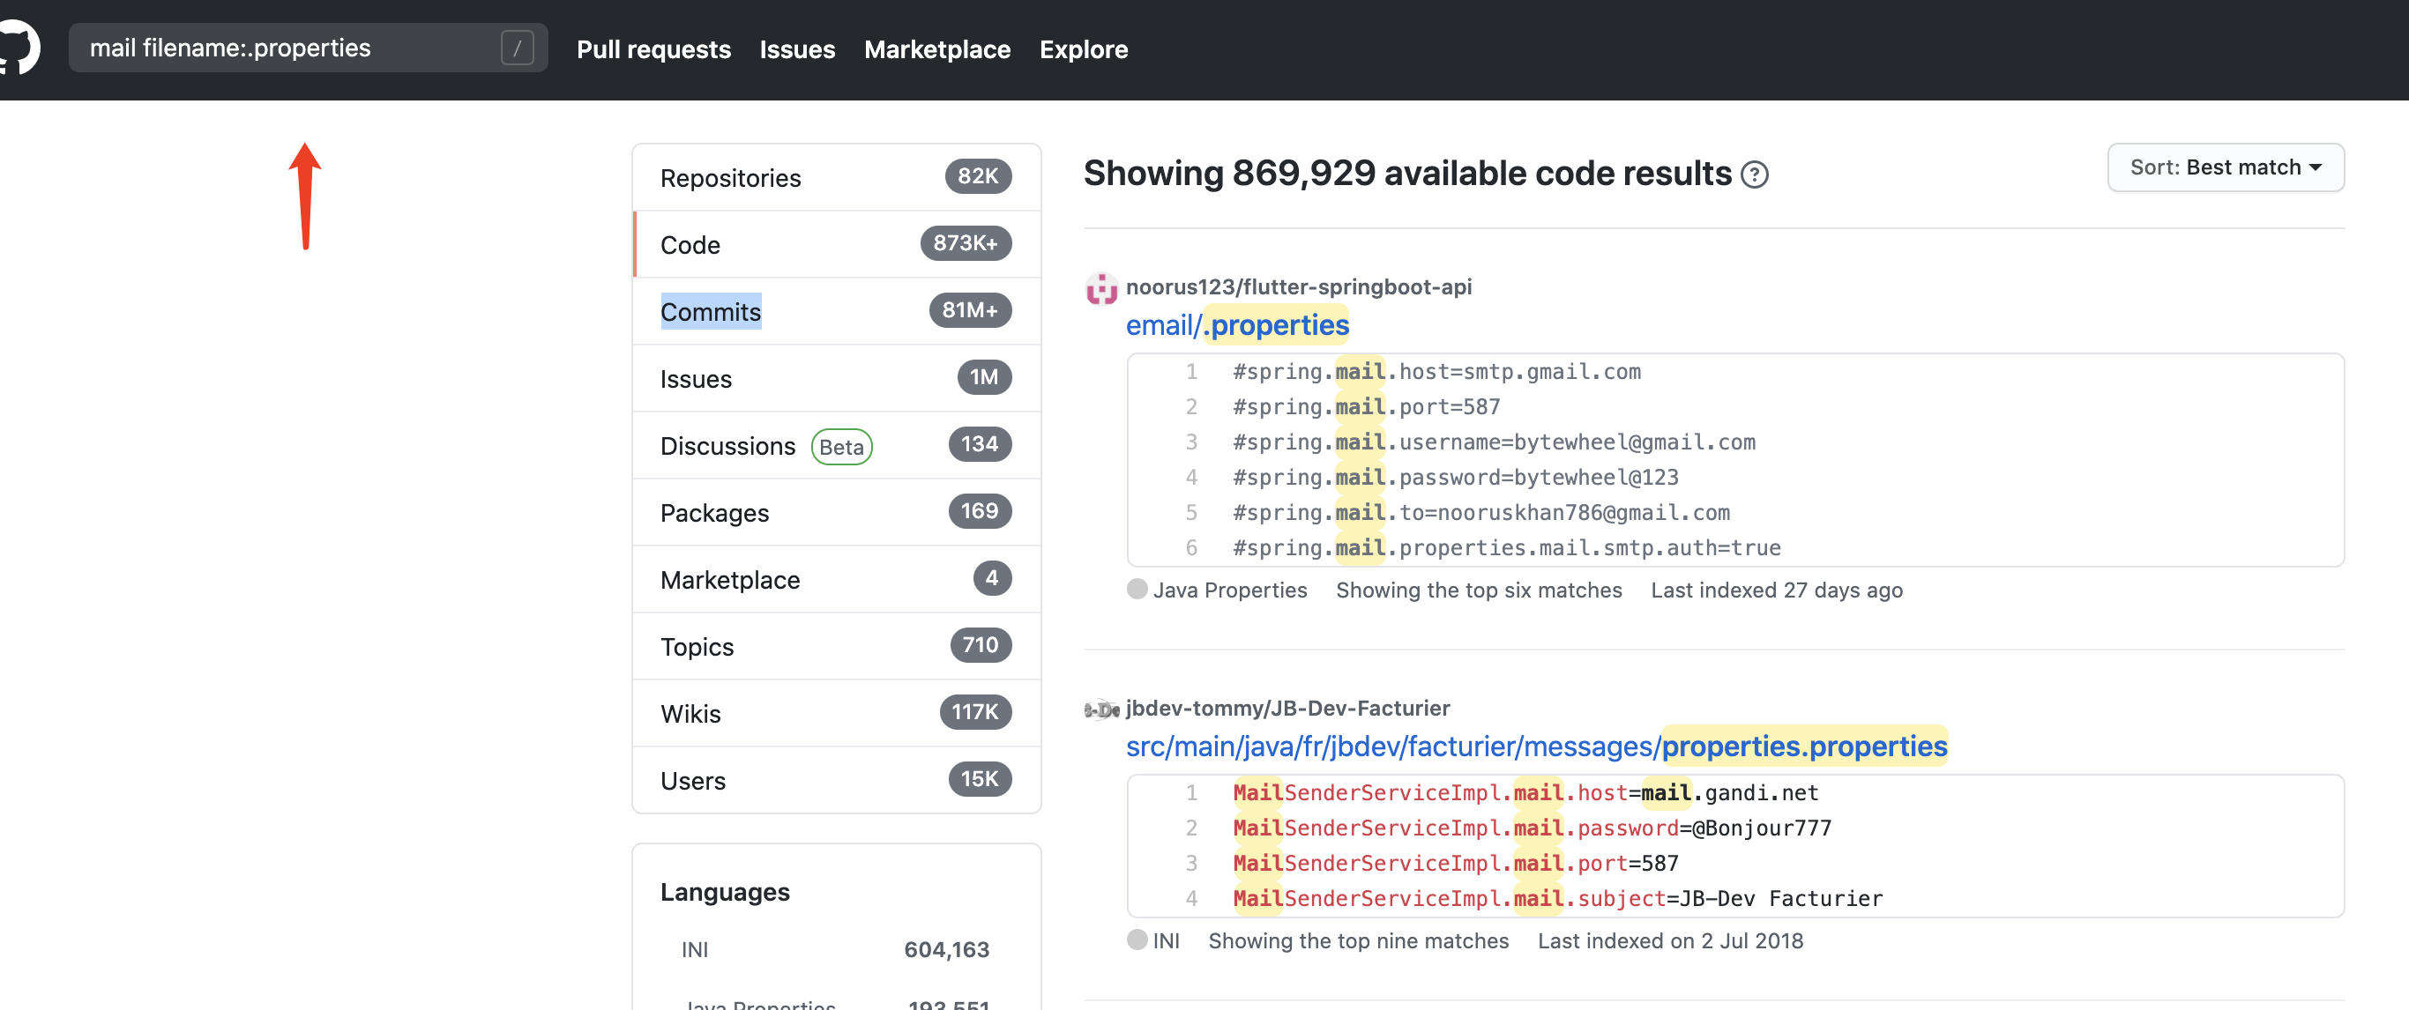Focus the search field with mail filename query
The width and height of the screenshot is (2409, 1010).
[308, 48]
